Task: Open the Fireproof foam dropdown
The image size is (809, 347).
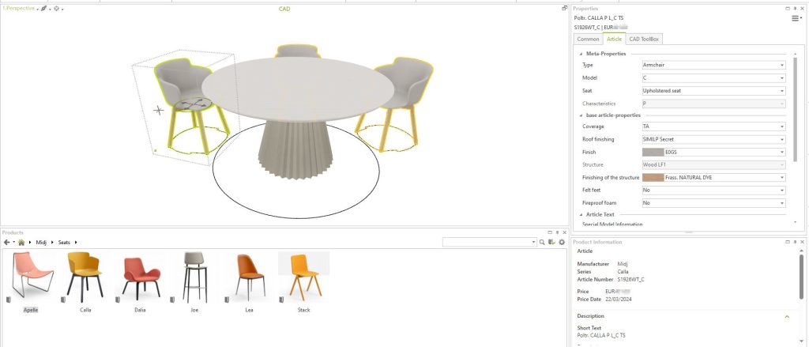Action: click(713, 203)
